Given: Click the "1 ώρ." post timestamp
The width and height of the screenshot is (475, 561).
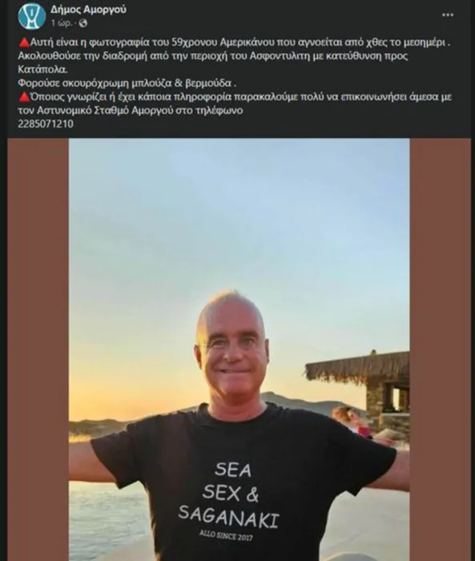Looking at the screenshot, I should [x=62, y=23].
